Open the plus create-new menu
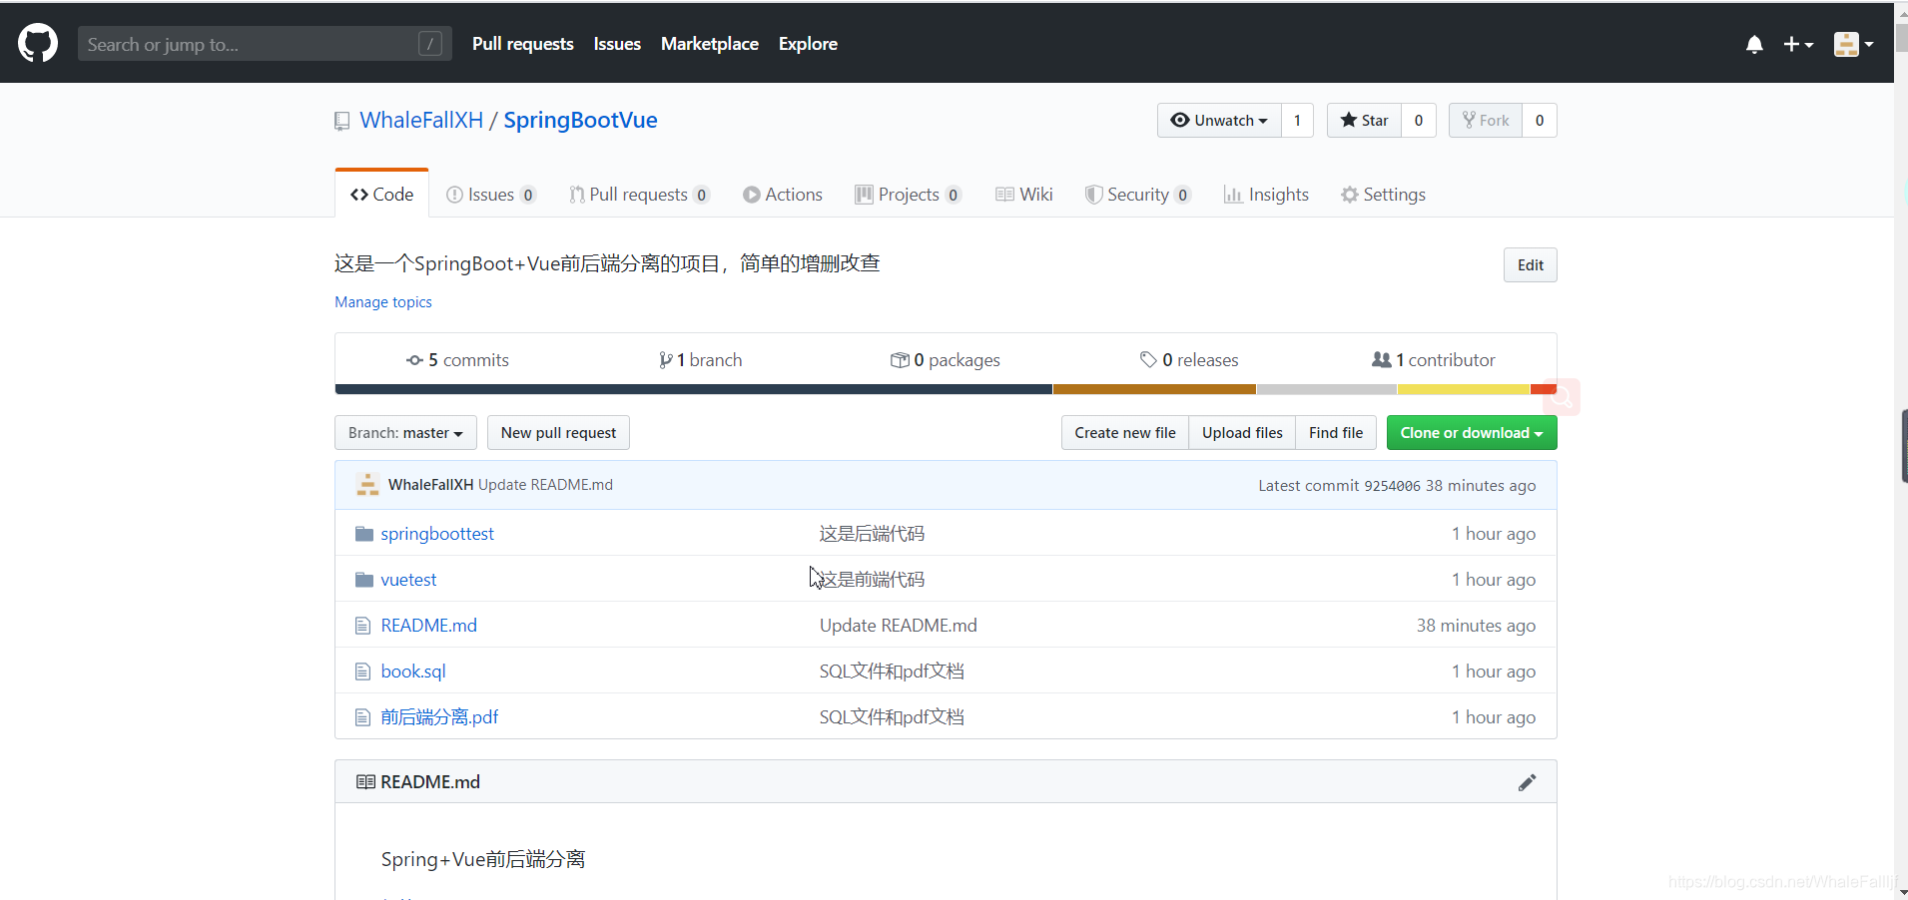This screenshot has height=900, width=1908. point(1798,44)
